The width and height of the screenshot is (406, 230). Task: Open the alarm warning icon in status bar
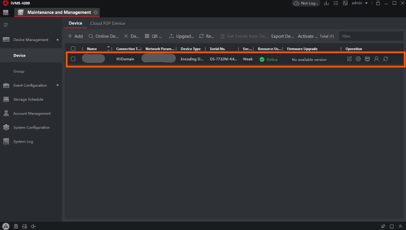pos(6,226)
